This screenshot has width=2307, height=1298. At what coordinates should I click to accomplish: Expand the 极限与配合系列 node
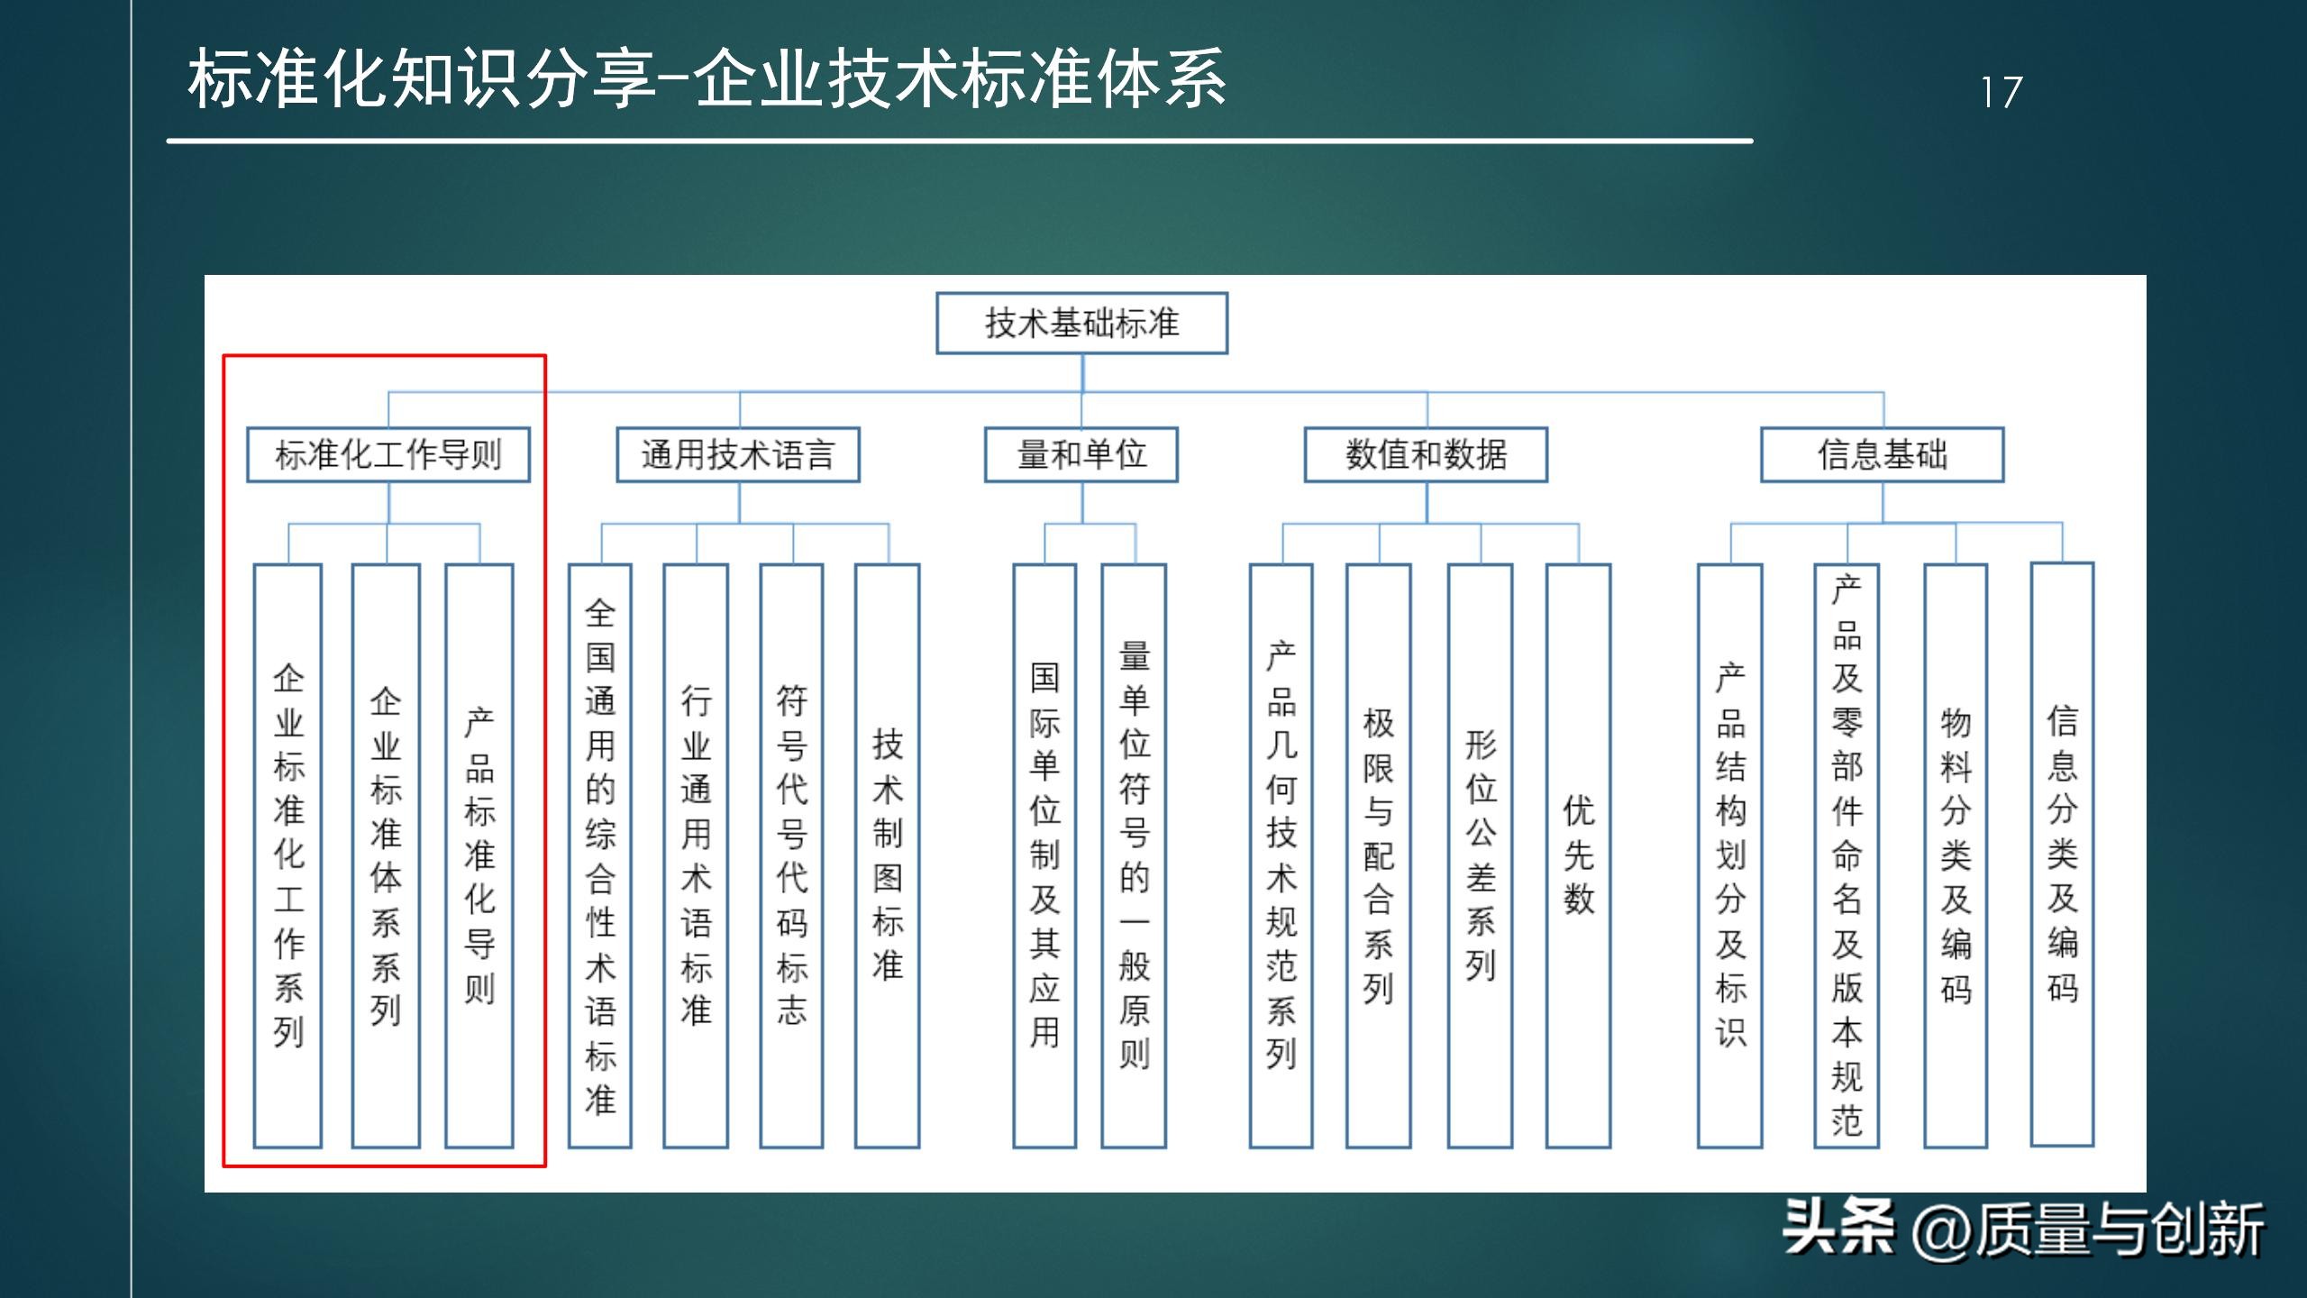[1378, 856]
